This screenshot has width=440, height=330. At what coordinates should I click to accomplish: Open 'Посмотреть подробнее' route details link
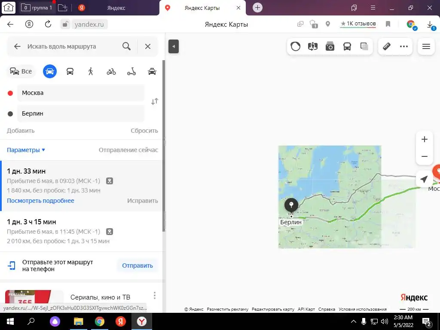coord(40,201)
